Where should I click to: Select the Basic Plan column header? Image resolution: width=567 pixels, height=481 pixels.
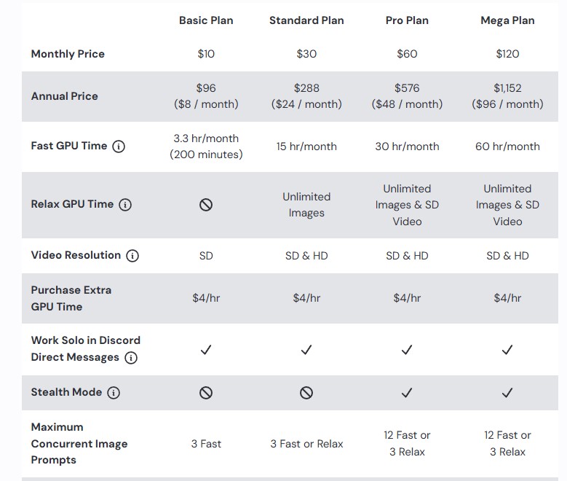[206, 20]
